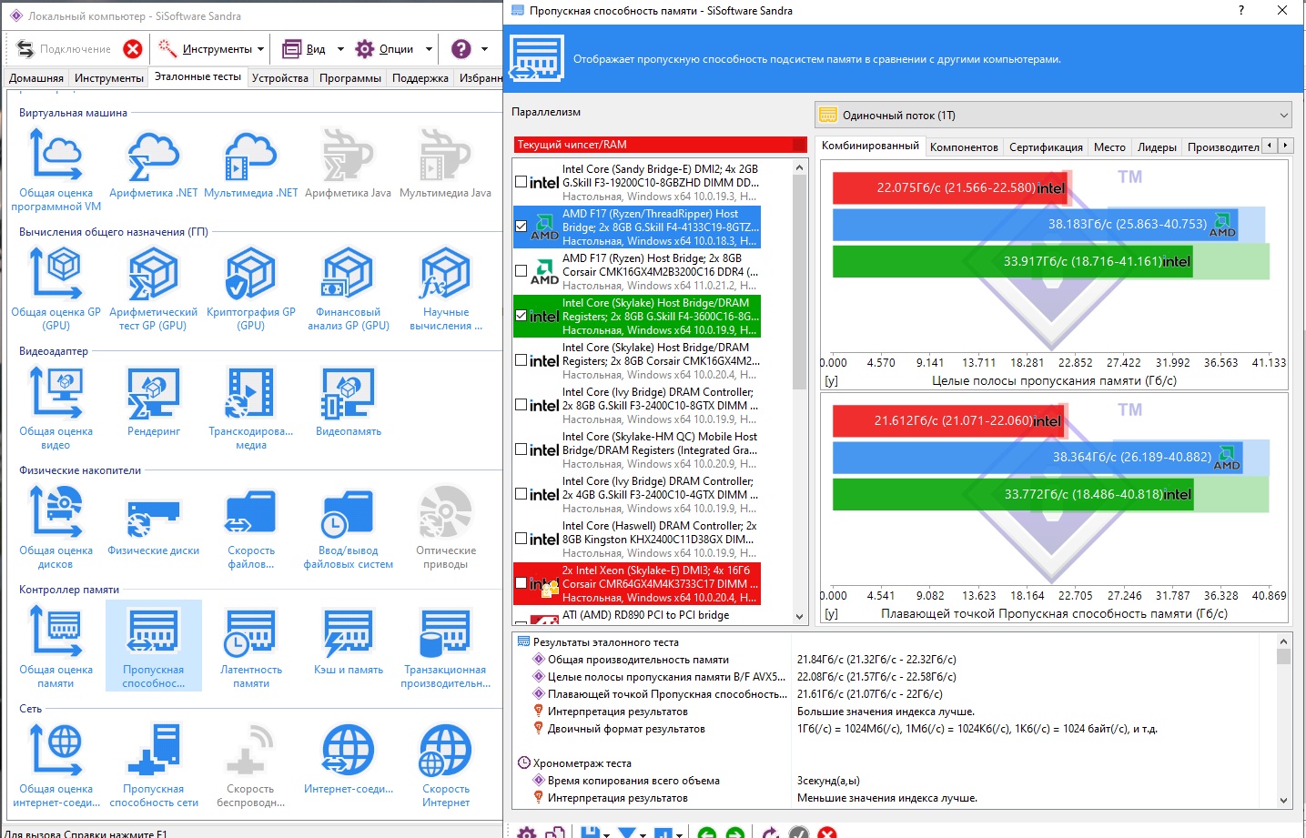Screen dimensions: 1306x838
Task: Click the title bar ? help button
Action: click(1241, 11)
